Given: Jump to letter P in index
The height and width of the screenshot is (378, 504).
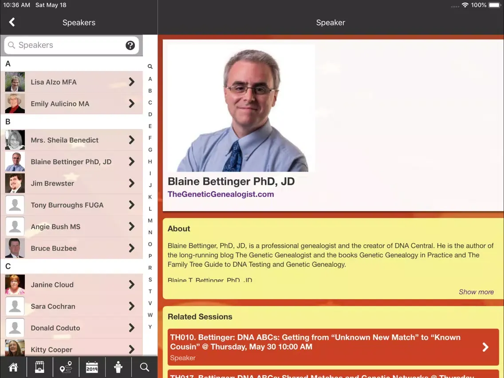Looking at the screenshot, I should pyautogui.click(x=150, y=256).
